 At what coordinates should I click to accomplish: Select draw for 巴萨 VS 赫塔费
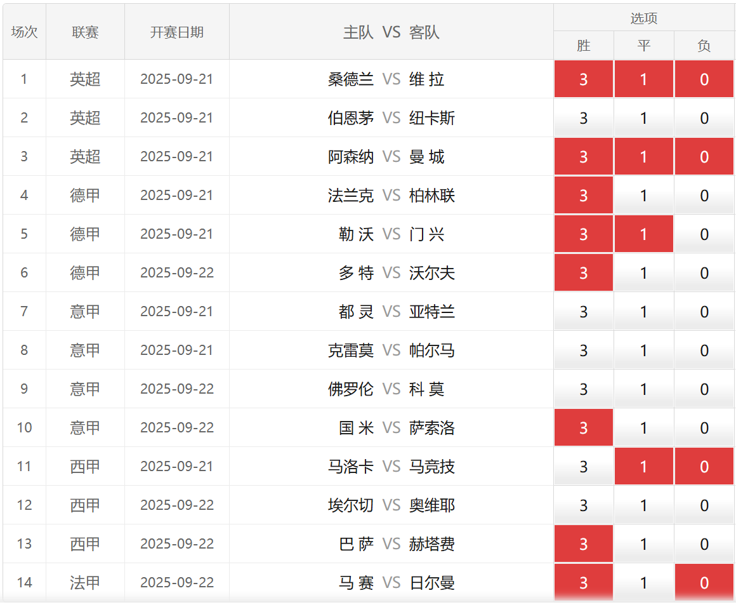(643, 544)
